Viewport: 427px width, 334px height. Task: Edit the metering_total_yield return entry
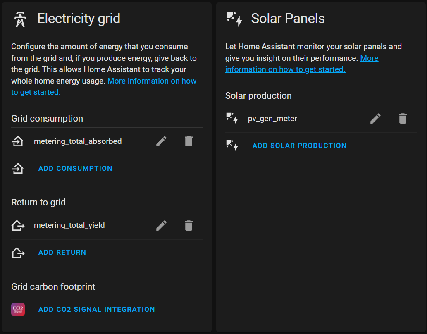(x=161, y=225)
